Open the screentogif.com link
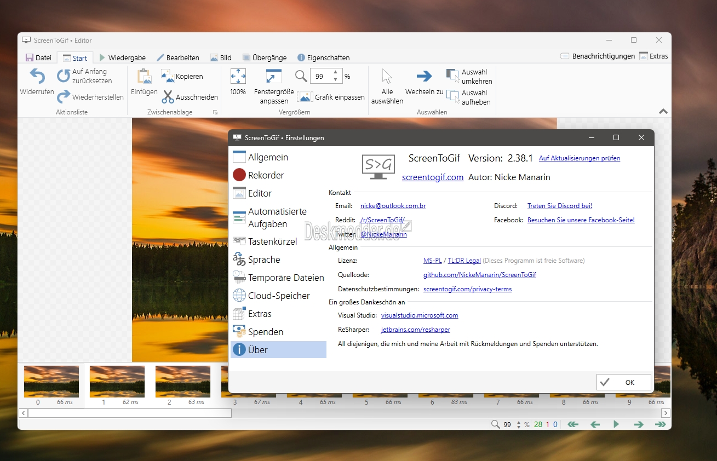 pyautogui.click(x=433, y=177)
